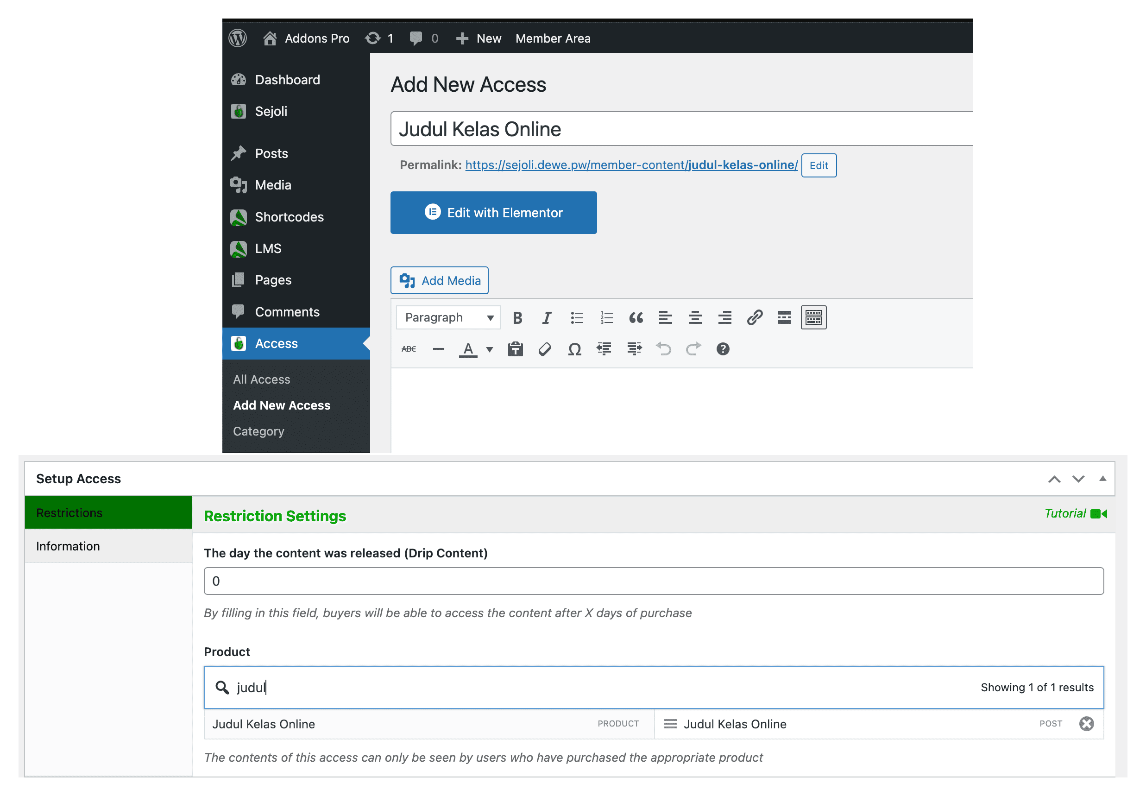Screen dimensions: 1146x796
Task: Collapse the Setup Access panel
Action: 1102,479
